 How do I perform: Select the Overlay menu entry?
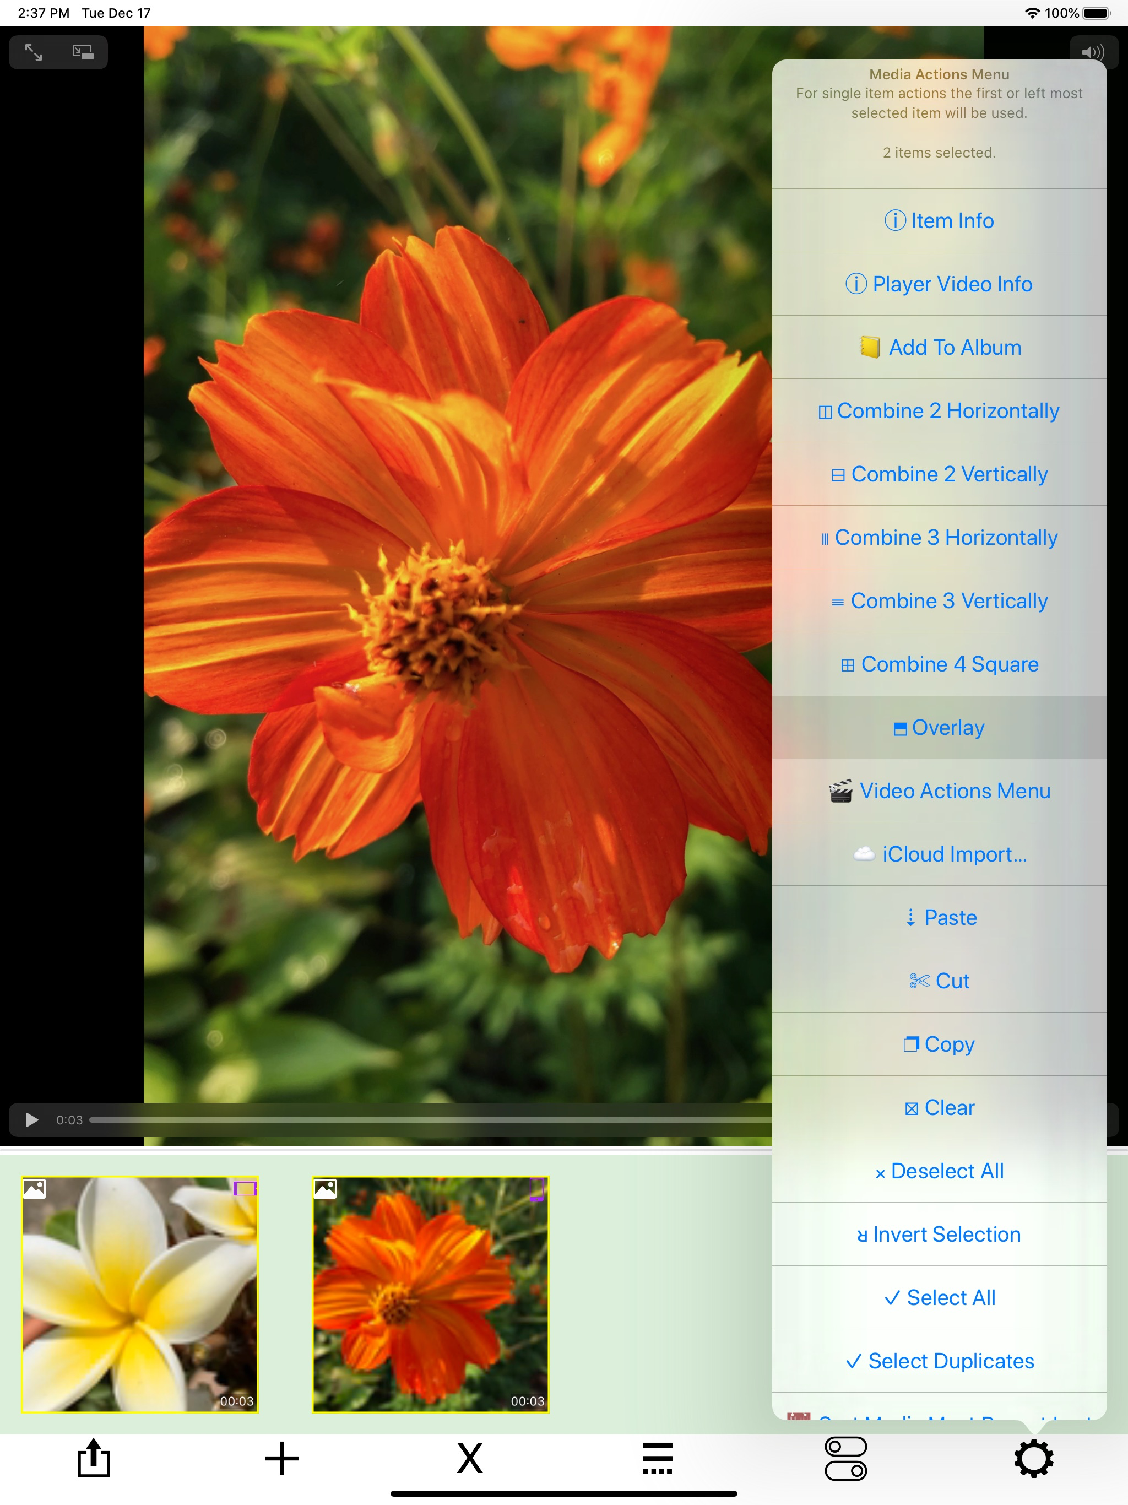pyautogui.click(x=939, y=727)
